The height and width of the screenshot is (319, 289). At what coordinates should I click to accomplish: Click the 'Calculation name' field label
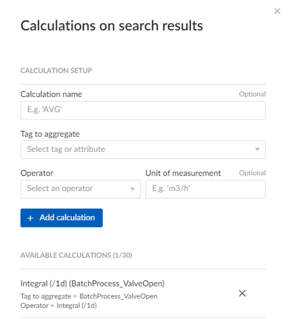[x=51, y=94]
